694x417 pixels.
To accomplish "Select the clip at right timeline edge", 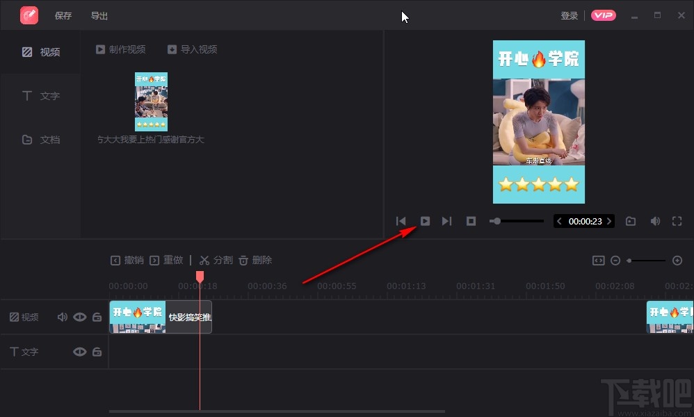I will tap(670, 317).
